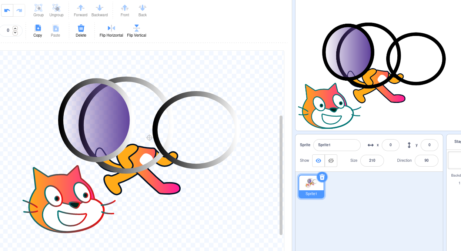Click the redo arrow button
The height and width of the screenshot is (251, 461).
(x=19, y=10)
